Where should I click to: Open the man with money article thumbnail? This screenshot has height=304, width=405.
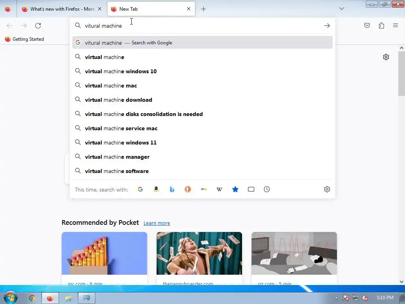[x=199, y=253]
